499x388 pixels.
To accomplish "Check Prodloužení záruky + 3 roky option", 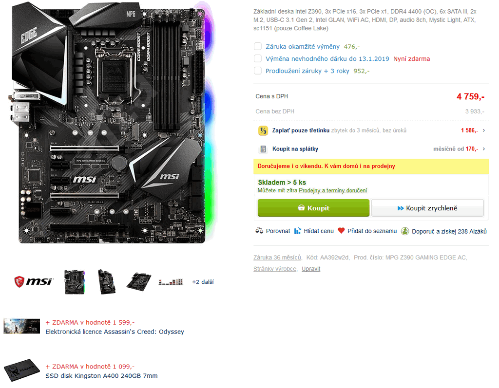I will [x=258, y=71].
